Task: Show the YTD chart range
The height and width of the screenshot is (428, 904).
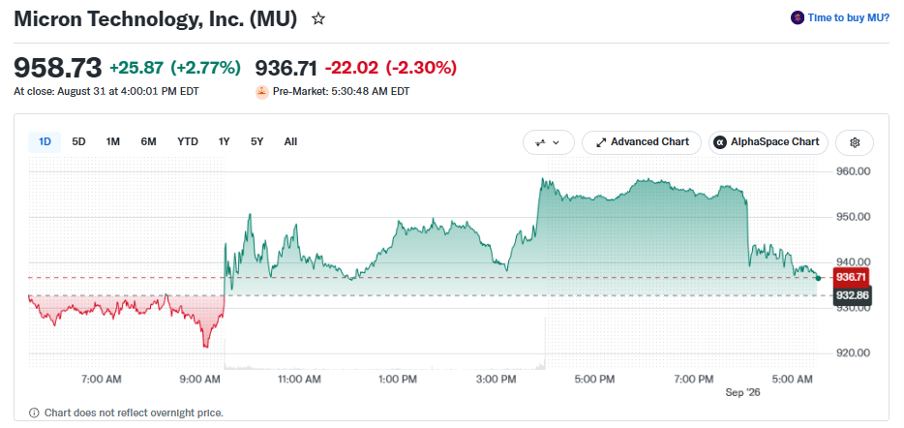Action: click(188, 142)
